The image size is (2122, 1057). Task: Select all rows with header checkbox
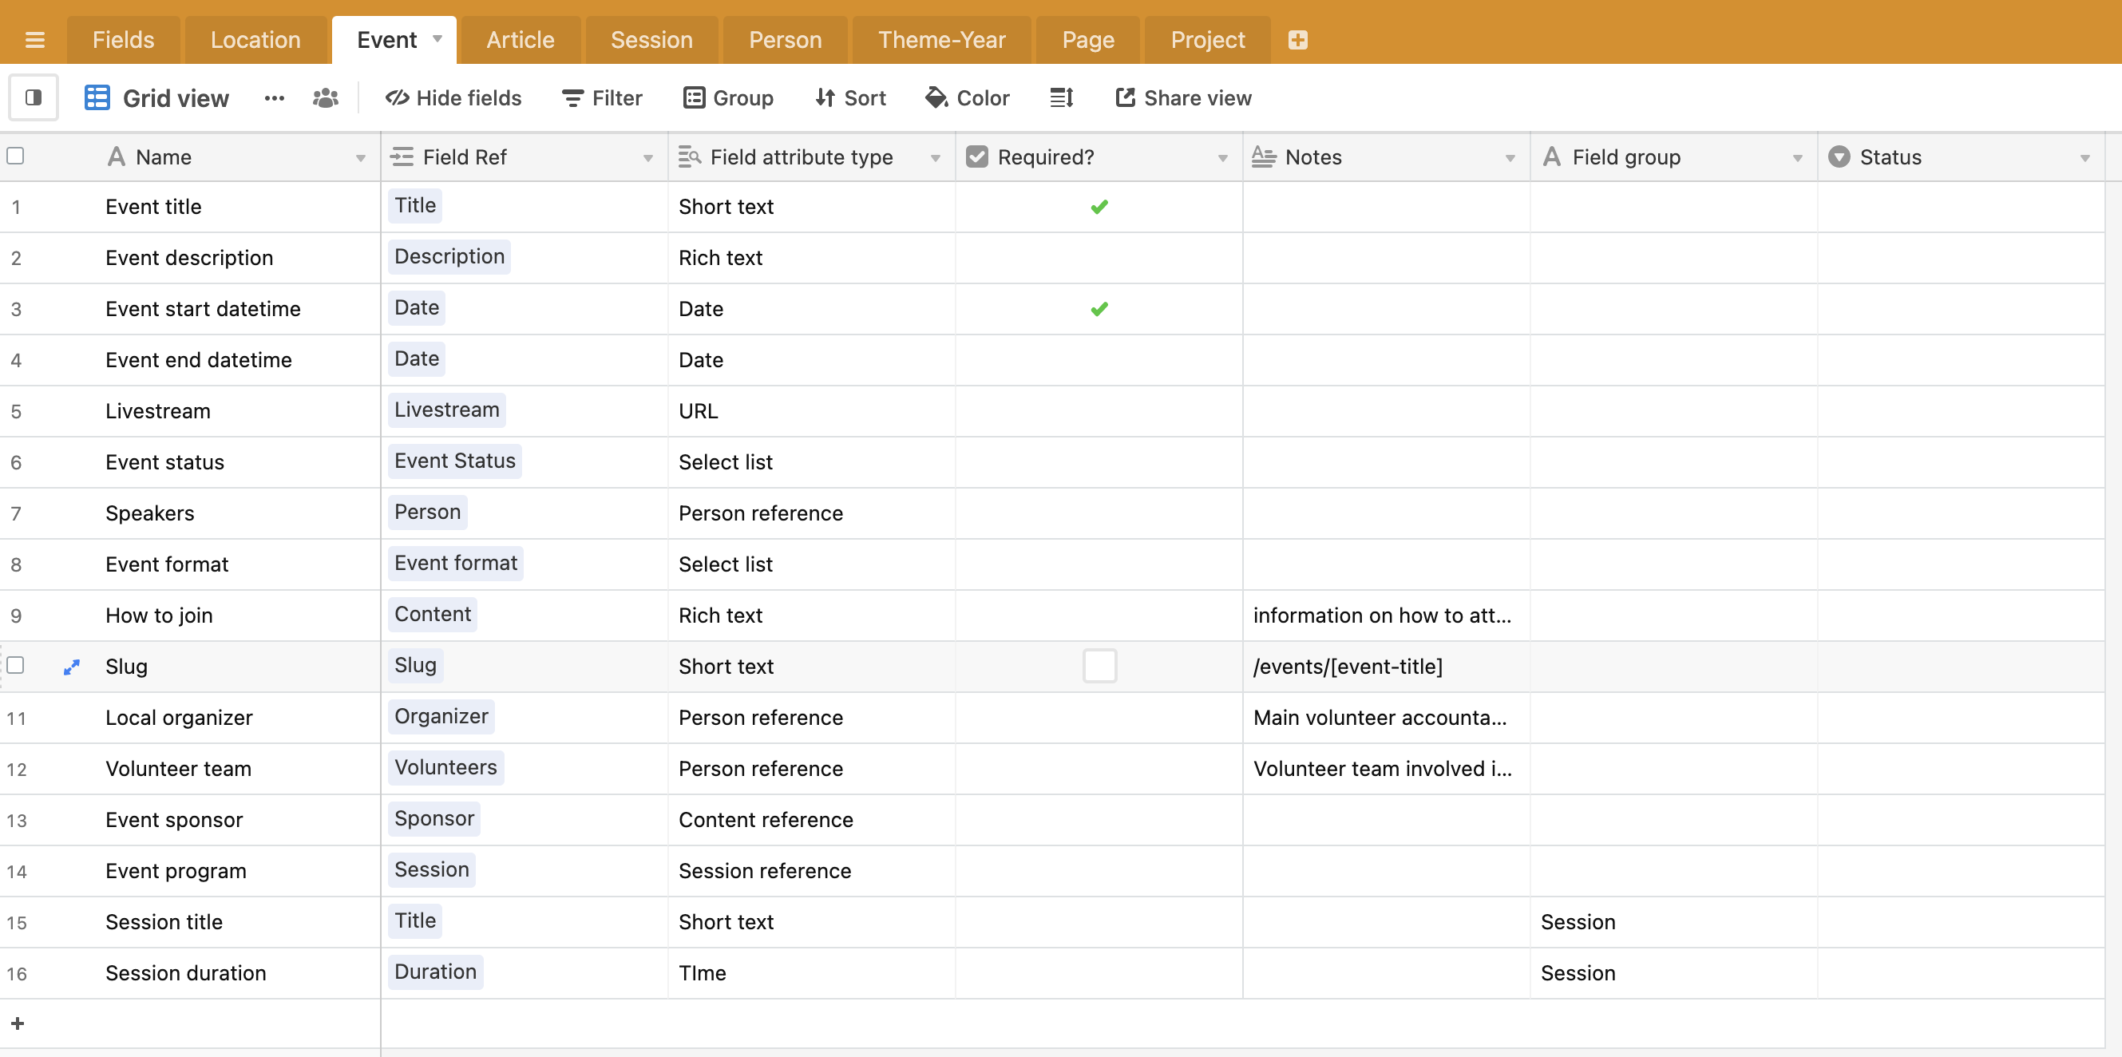tap(16, 156)
